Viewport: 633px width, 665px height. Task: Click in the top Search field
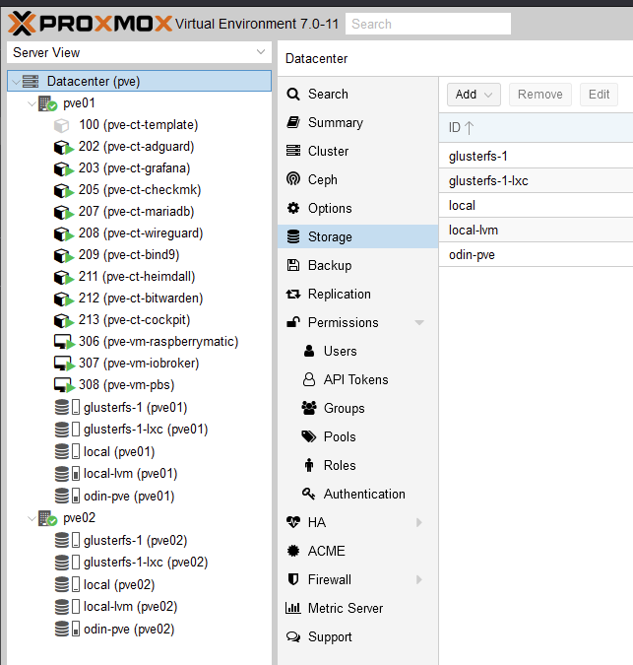click(428, 24)
